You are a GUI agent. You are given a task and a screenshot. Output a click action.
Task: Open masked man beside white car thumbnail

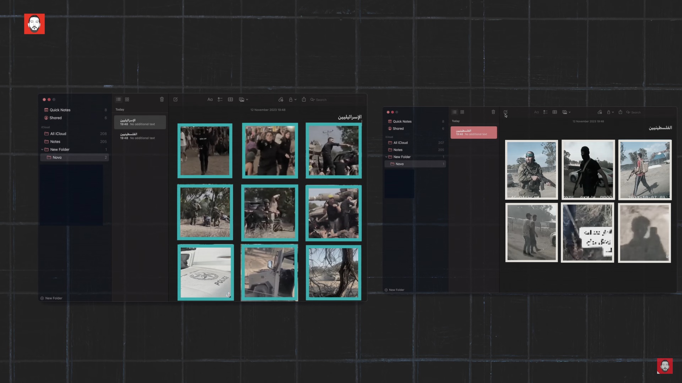click(588, 170)
